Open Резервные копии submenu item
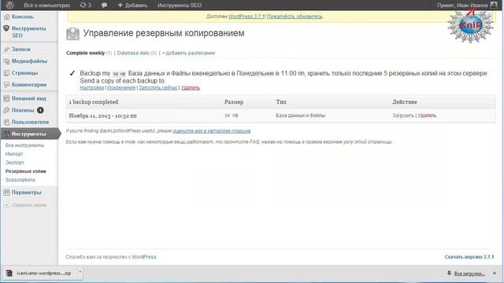Screen dimensions: 504x283 tap(26, 171)
